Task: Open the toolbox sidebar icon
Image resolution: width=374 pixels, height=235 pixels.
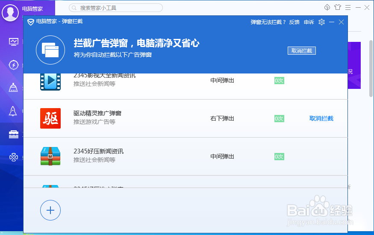Action: [x=14, y=134]
